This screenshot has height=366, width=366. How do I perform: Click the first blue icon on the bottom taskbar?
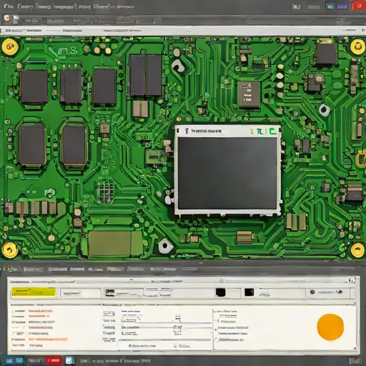click(9, 361)
